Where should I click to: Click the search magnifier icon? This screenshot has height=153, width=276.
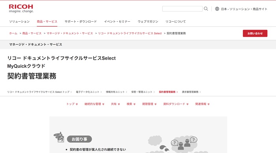(206, 9)
